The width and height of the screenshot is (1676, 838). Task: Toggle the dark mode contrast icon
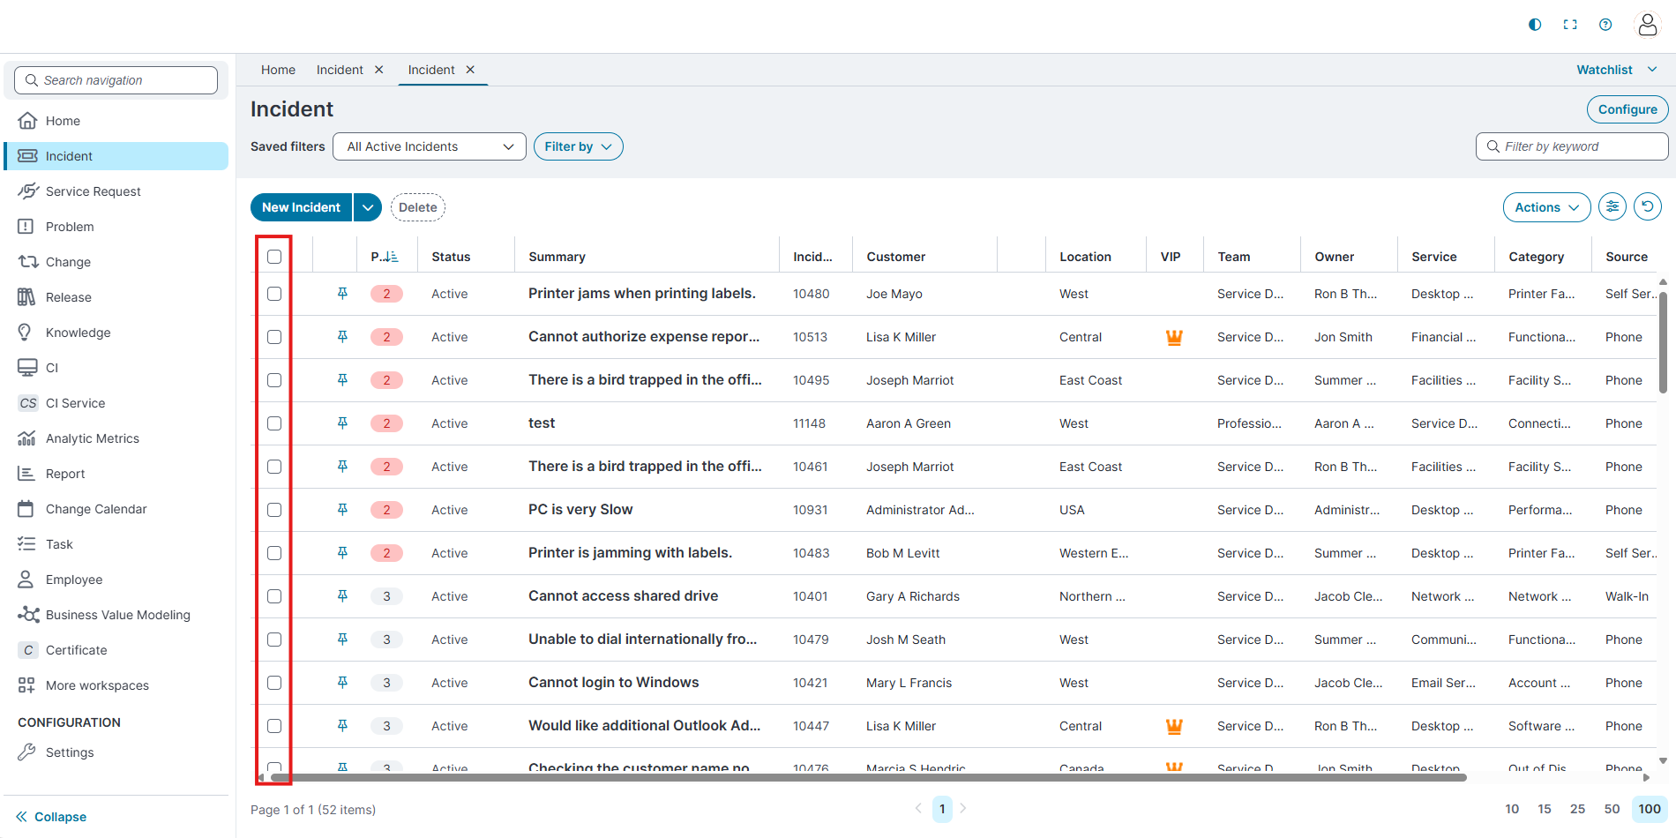click(1535, 25)
